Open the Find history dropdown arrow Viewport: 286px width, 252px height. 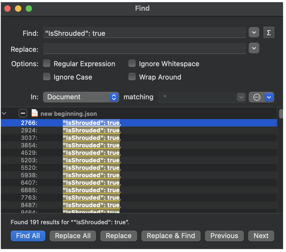pos(254,33)
